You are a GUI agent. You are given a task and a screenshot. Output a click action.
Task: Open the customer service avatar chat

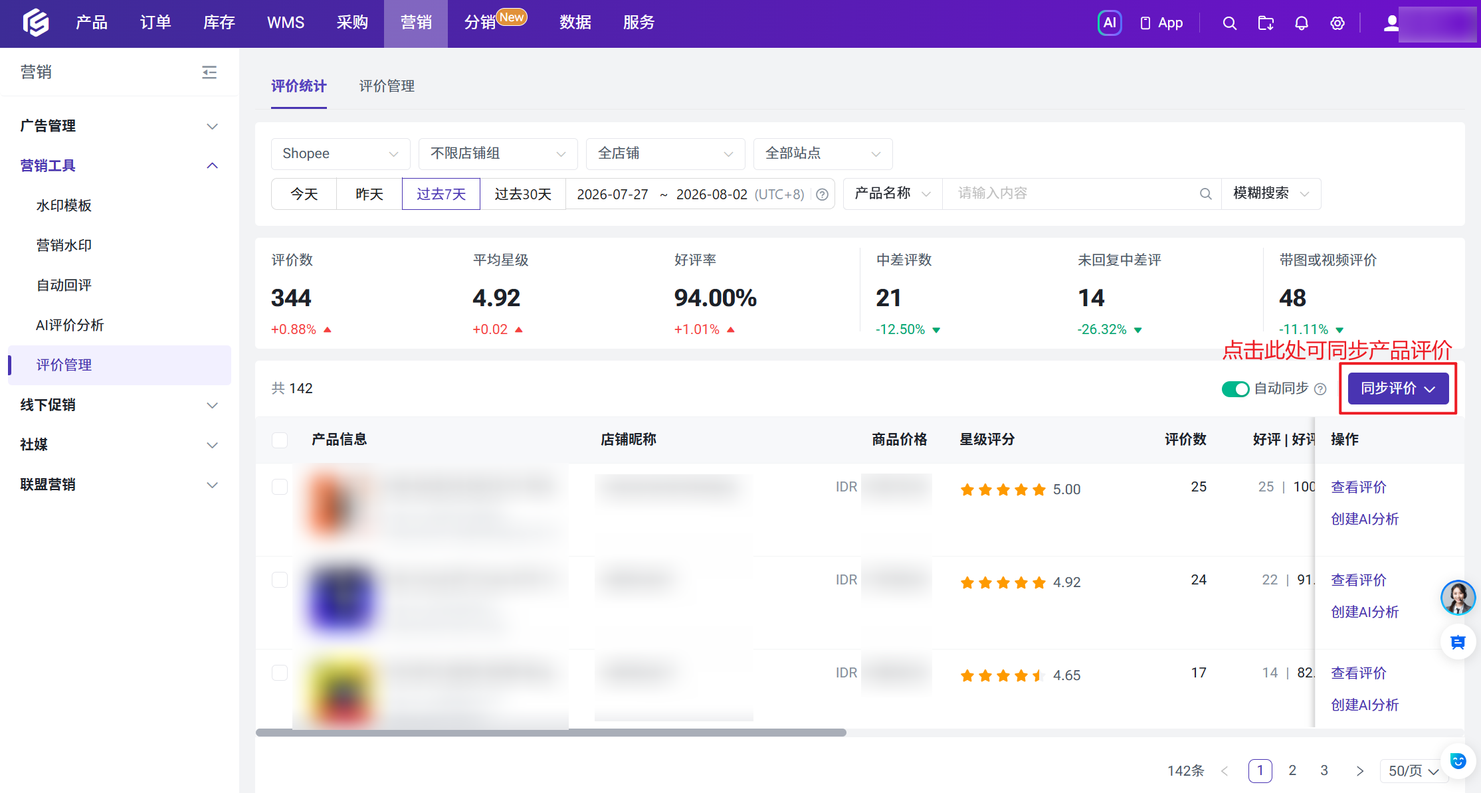(x=1458, y=598)
